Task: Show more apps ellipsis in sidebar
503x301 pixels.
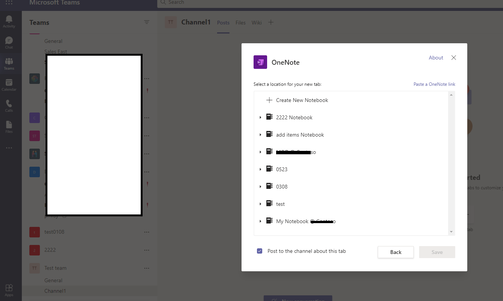Action: coord(9,148)
